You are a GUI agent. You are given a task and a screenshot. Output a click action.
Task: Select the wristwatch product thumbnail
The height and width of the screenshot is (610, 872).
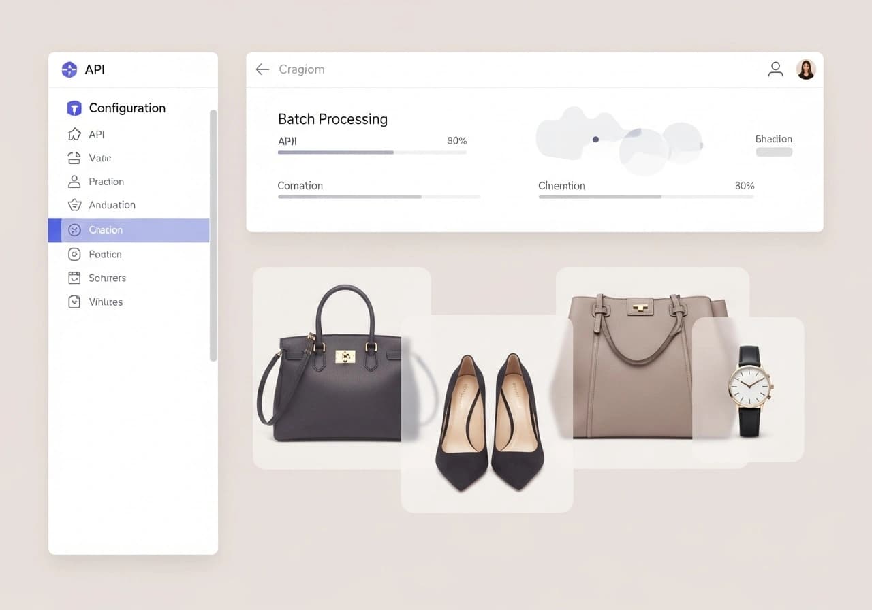pyautogui.click(x=749, y=390)
